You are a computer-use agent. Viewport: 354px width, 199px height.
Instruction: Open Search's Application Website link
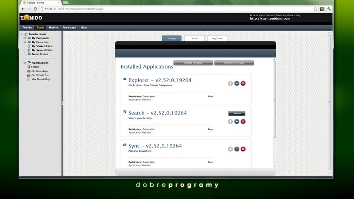click(140, 133)
